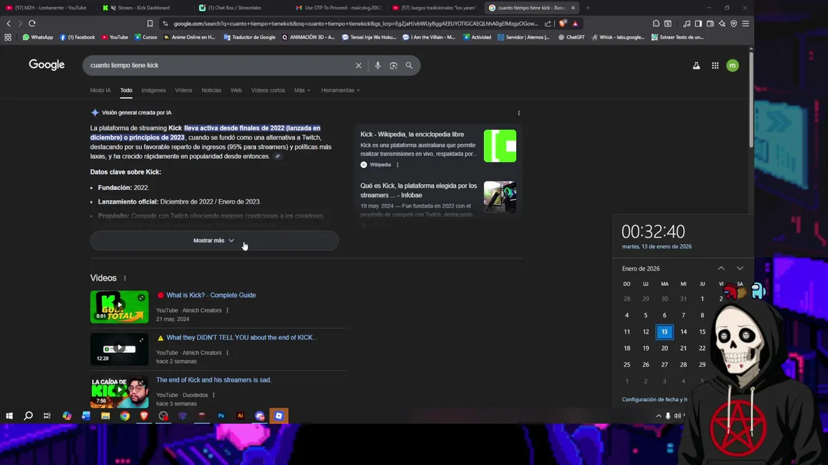Go to next month in calendar

(740, 269)
